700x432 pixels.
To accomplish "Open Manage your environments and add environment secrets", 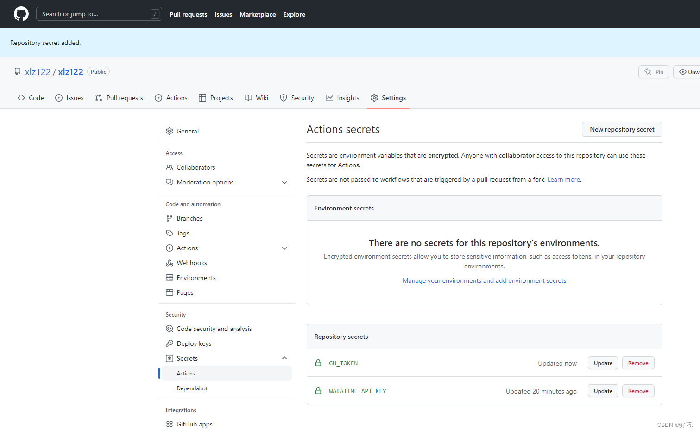I will point(484,280).
